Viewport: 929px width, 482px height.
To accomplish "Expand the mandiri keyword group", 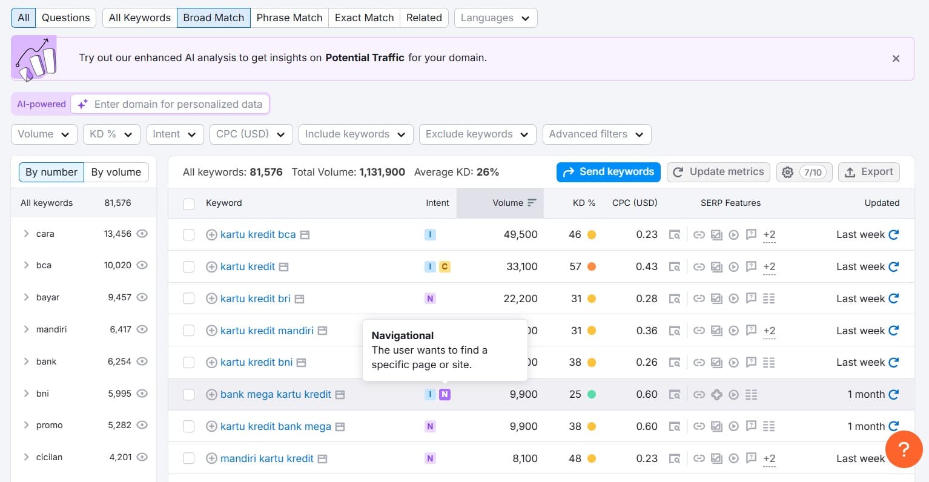I will pos(26,329).
